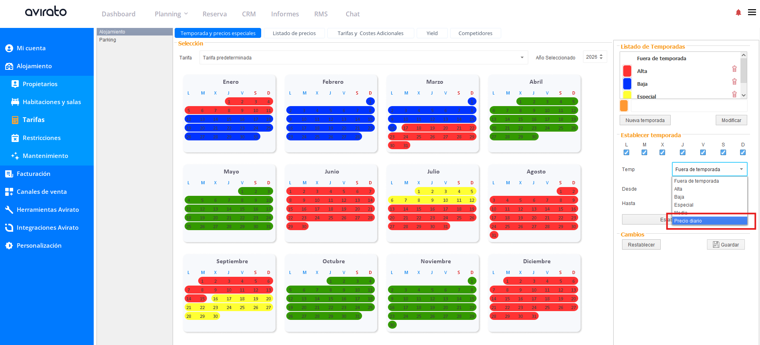Image resolution: width=760 pixels, height=345 pixels.
Task: Click the Personalización gear icon
Action: point(9,246)
